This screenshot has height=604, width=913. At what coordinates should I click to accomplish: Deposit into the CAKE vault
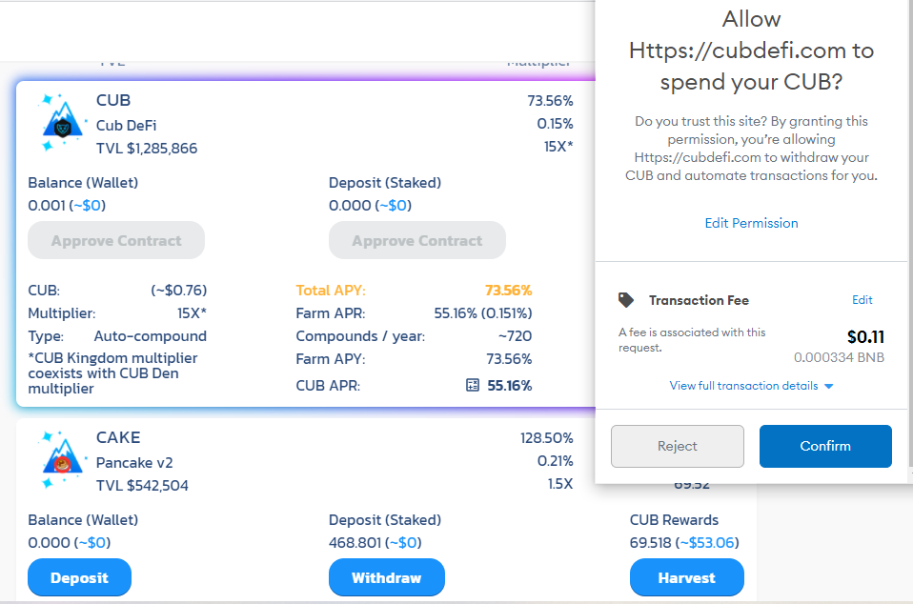pyautogui.click(x=79, y=578)
